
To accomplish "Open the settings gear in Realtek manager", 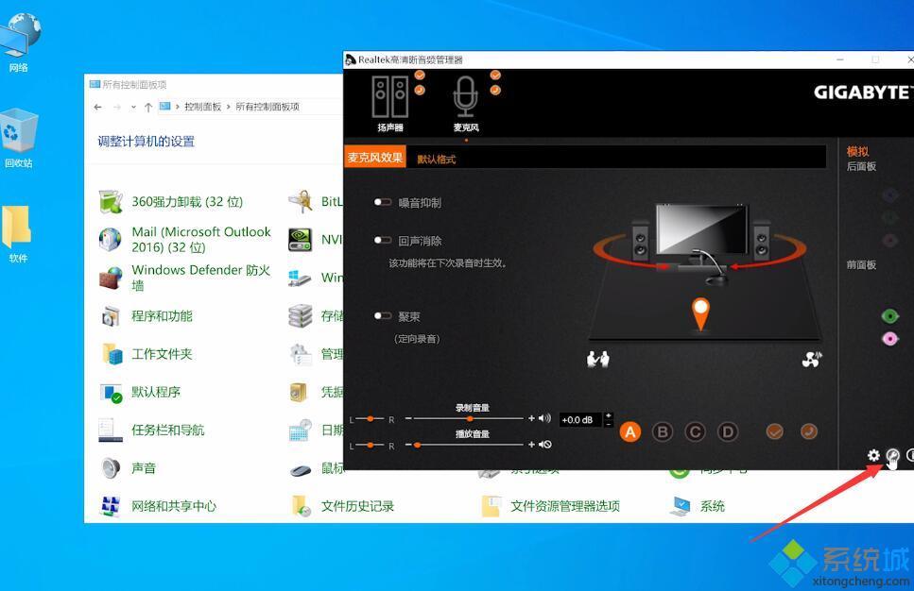I will point(873,455).
